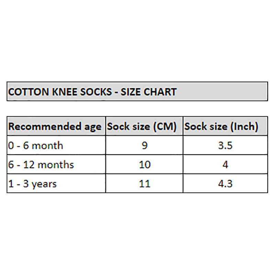Click the (Inch) text in the header
Screen dimensions: 275x275
[x=244, y=126]
